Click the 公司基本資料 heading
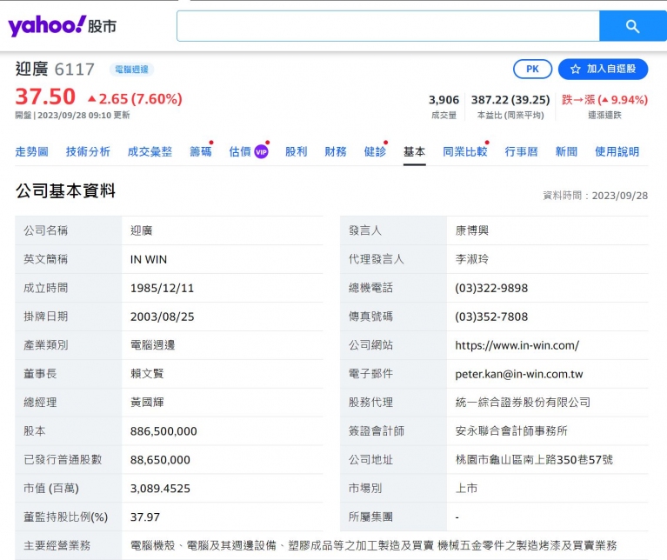 pos(65,191)
